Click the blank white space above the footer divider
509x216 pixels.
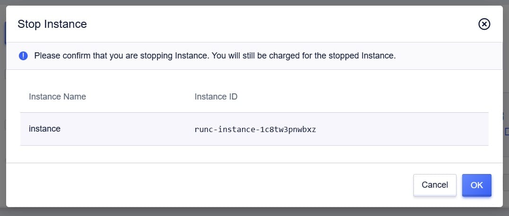[254, 154]
